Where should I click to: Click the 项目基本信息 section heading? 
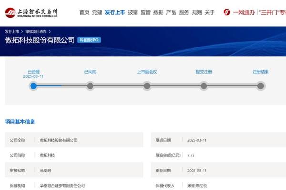[x=20, y=122]
